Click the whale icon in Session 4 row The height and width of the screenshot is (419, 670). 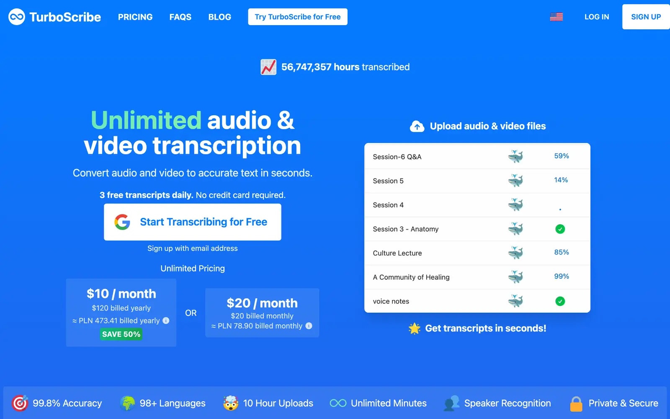coord(515,205)
